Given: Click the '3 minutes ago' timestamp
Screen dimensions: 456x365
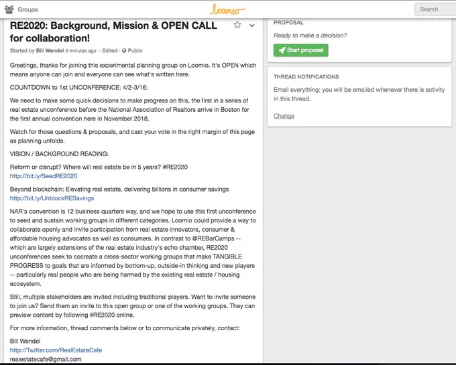Looking at the screenshot, I should pyautogui.click(x=80, y=50).
